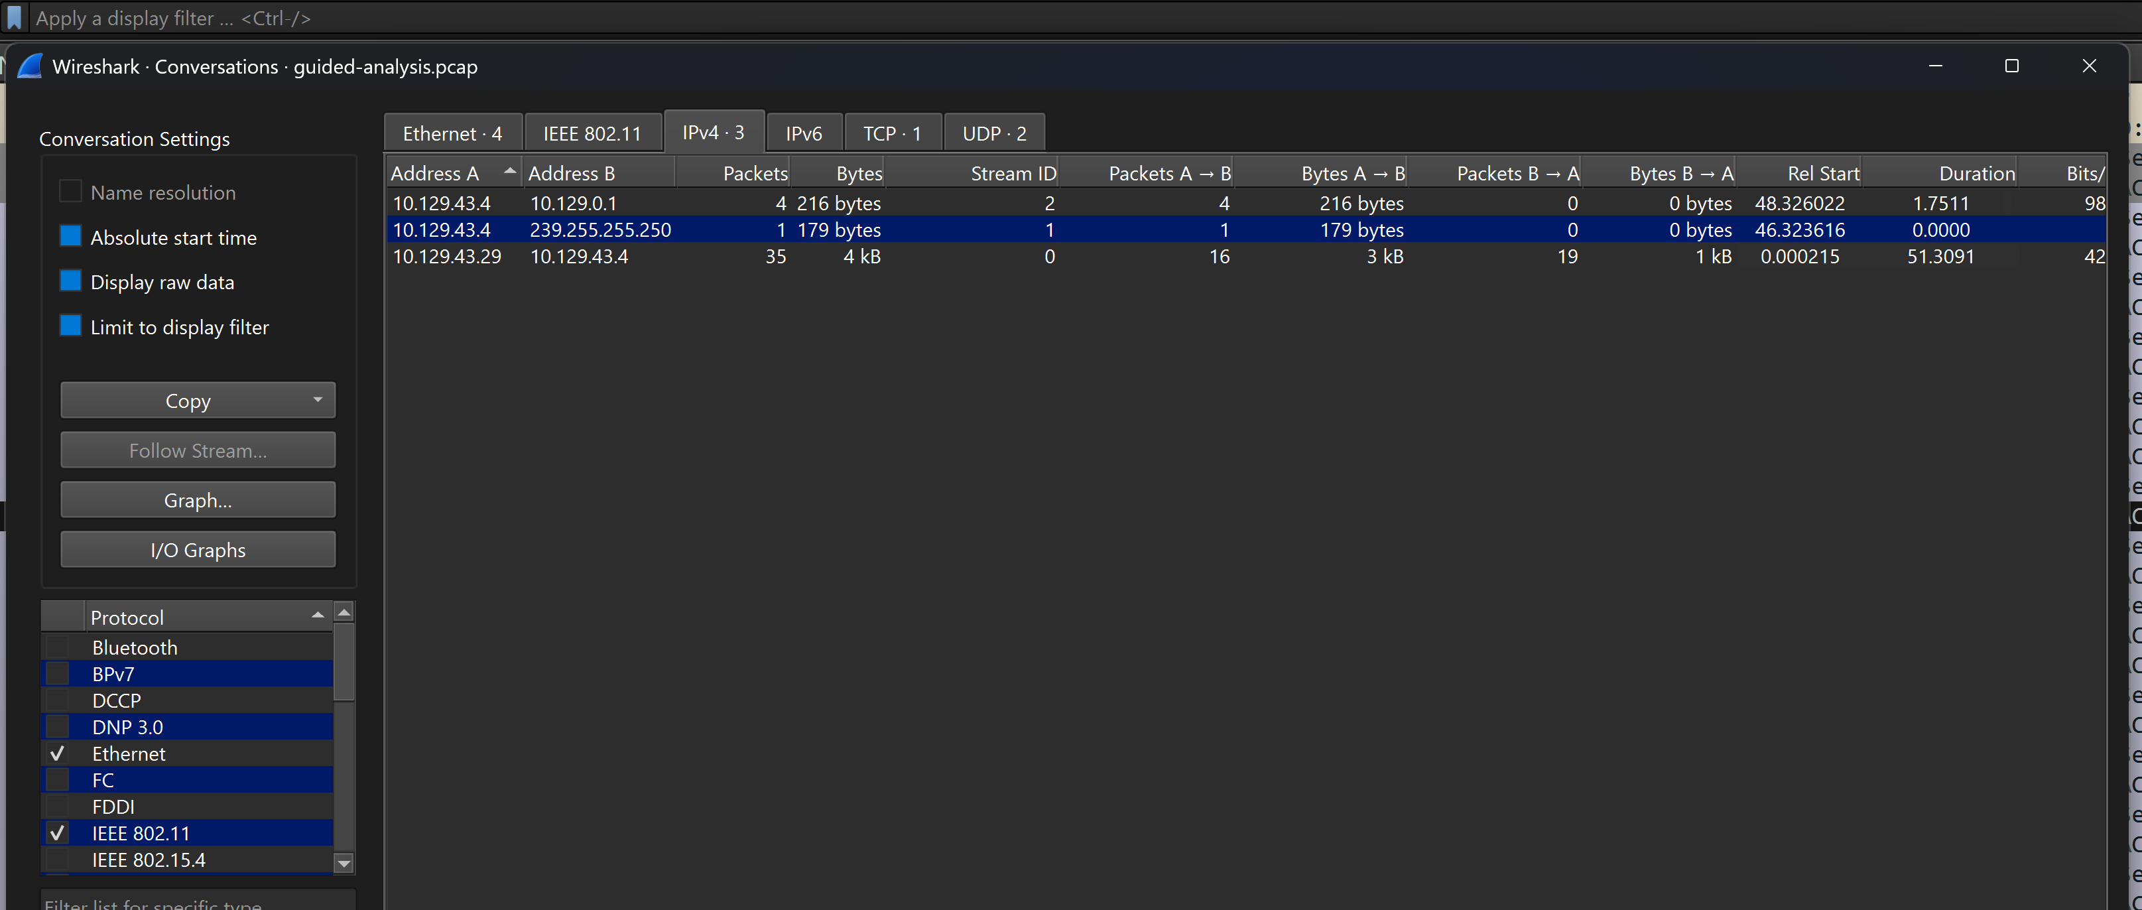
Task: Toggle Limit to display filter checkbox
Action: 71,326
